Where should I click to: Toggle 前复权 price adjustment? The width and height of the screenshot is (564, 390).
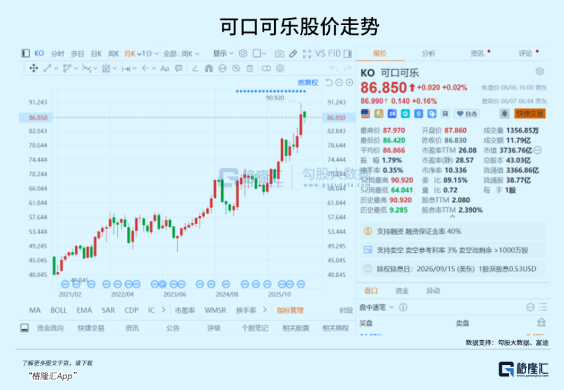[x=308, y=83]
